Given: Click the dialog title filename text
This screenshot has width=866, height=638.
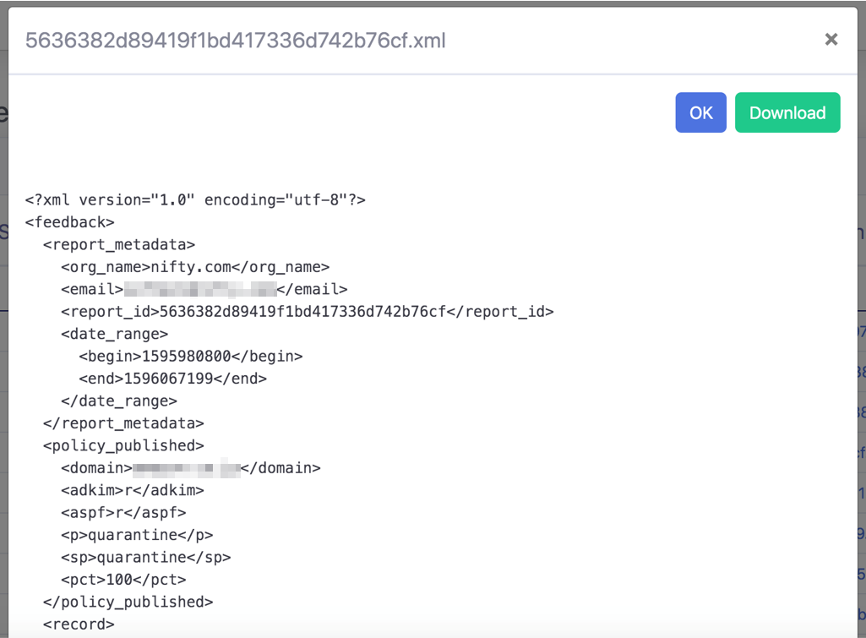Looking at the screenshot, I should tap(235, 41).
